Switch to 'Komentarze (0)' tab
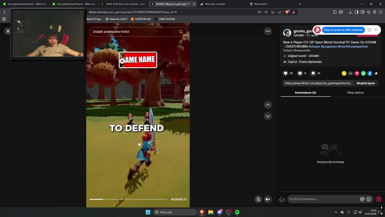Image resolution: width=385 pixels, height=217 pixels. [305, 93]
